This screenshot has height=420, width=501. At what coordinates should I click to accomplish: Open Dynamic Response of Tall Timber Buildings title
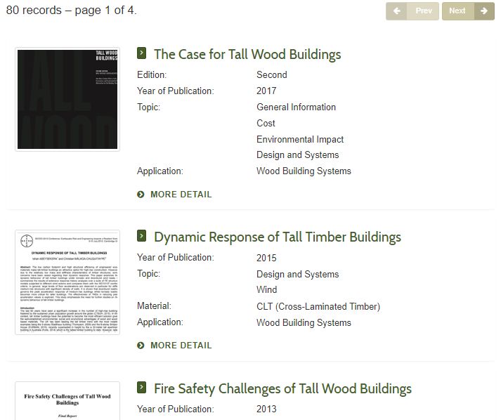[x=278, y=237]
